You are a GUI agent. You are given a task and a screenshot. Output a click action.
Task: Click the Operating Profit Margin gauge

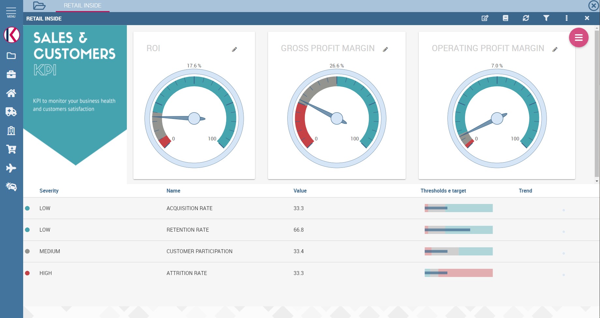tap(497, 119)
